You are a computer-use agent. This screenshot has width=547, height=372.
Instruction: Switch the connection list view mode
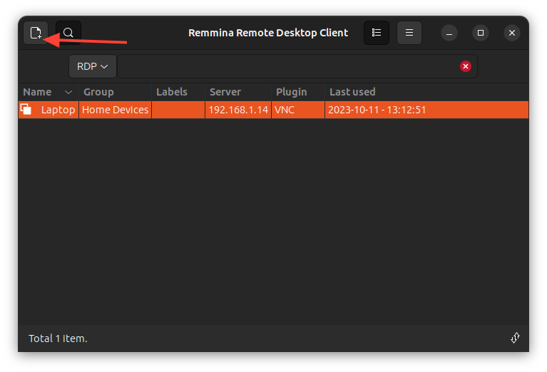coord(377,33)
